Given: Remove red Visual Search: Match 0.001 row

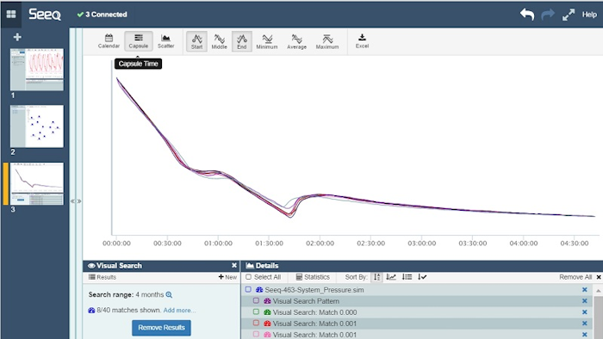Looking at the screenshot, I should (x=585, y=324).
